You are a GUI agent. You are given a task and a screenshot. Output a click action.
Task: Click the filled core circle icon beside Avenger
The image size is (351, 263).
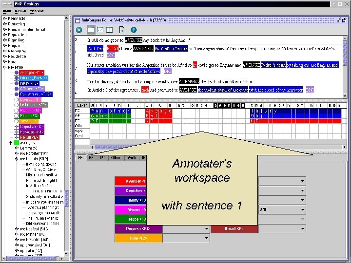[17, 73]
